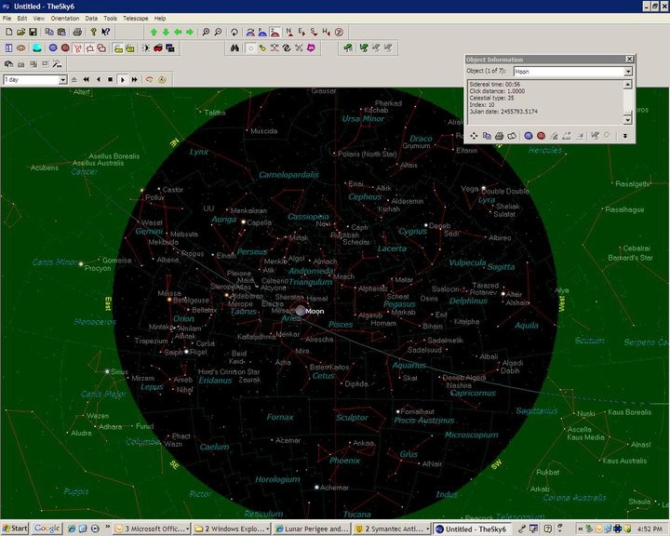The height and width of the screenshot is (536, 670).
Task: Click the Print chart icon
Action: (x=77, y=32)
